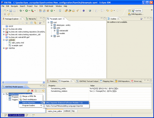Expand the datatypes : entity node
The height and width of the screenshot is (118, 154).
(x=52, y=25)
